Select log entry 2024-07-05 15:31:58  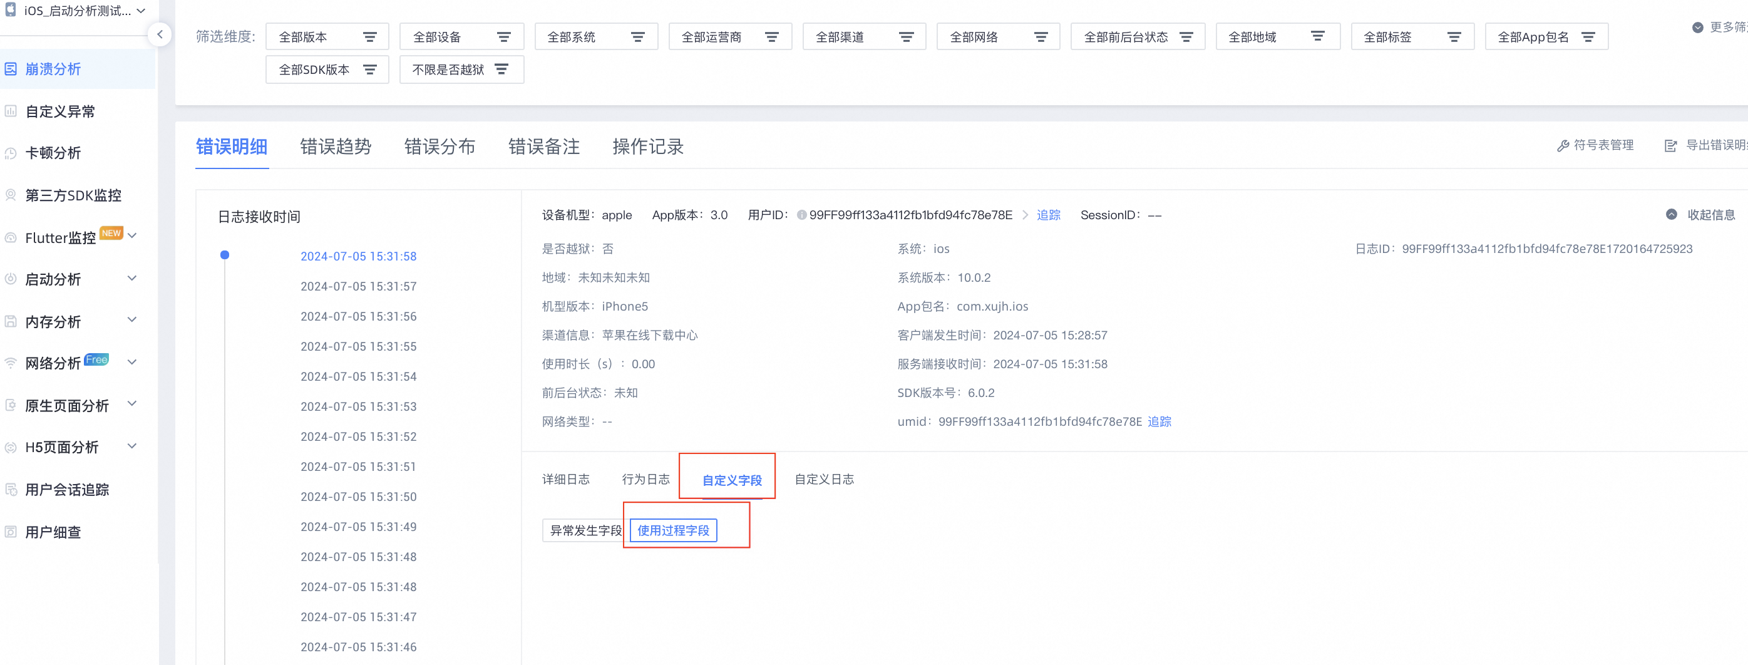(x=358, y=256)
